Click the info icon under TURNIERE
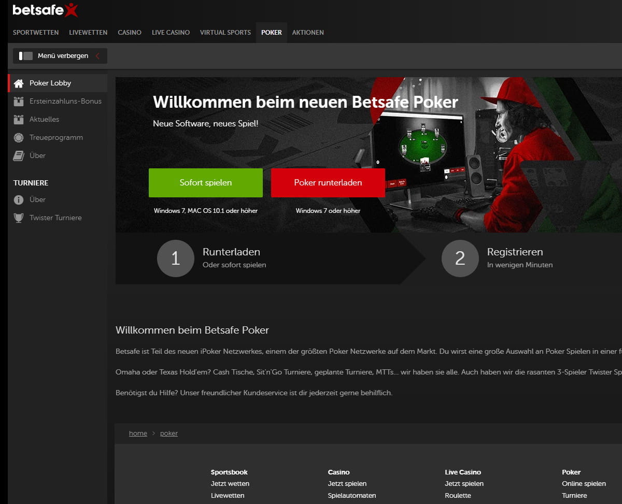Image resolution: width=622 pixels, height=504 pixels. tap(19, 199)
